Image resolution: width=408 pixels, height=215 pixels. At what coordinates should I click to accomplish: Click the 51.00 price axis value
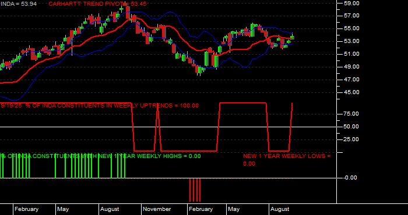coord(351,54)
